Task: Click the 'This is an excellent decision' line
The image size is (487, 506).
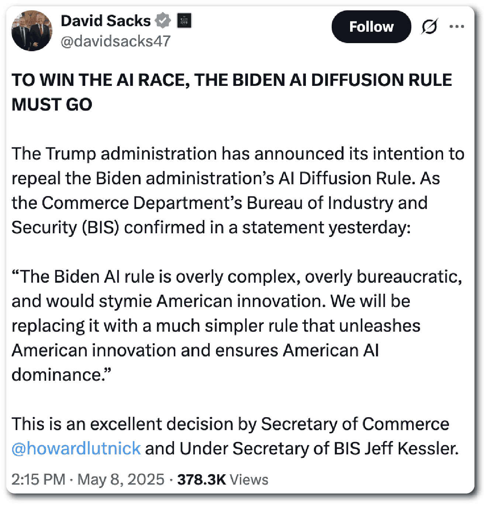Action: point(231,424)
